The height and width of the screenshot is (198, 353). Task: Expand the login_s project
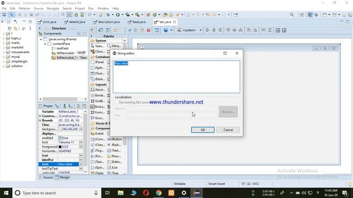point(3,38)
